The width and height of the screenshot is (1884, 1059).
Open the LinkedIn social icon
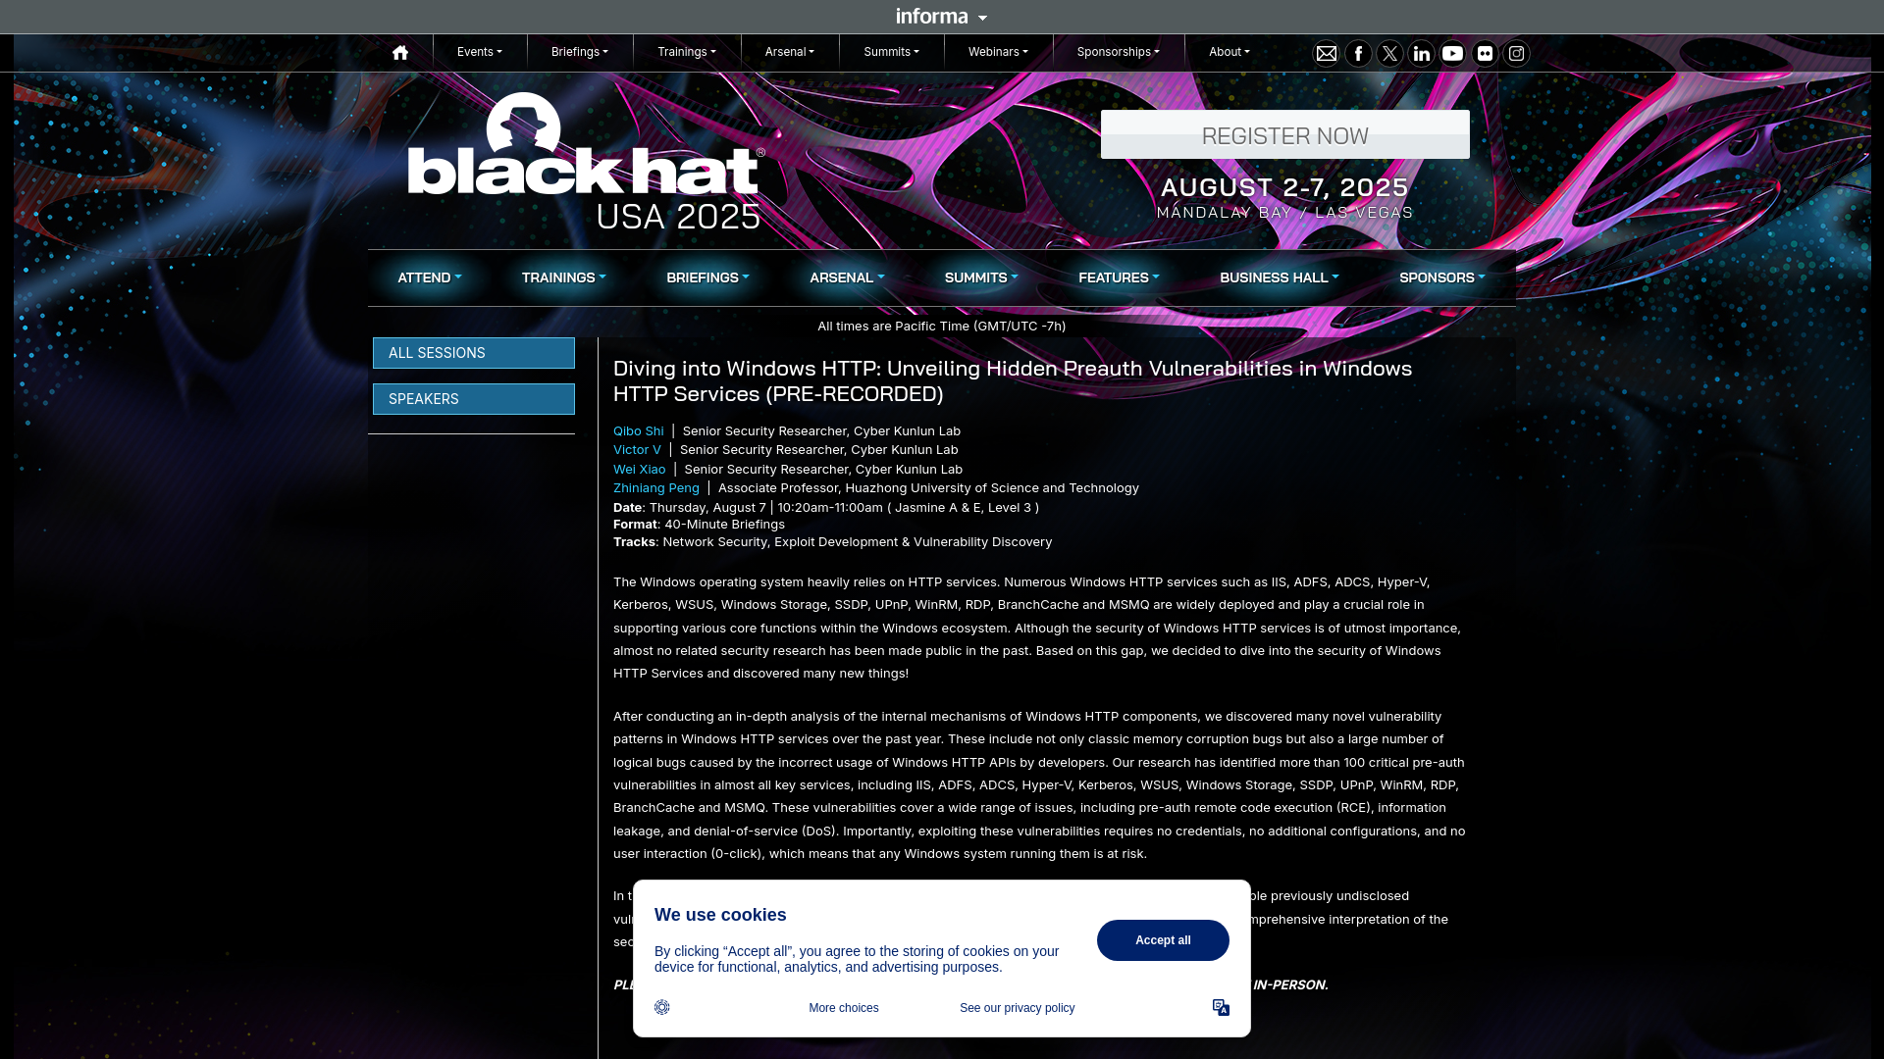pos(1421,54)
